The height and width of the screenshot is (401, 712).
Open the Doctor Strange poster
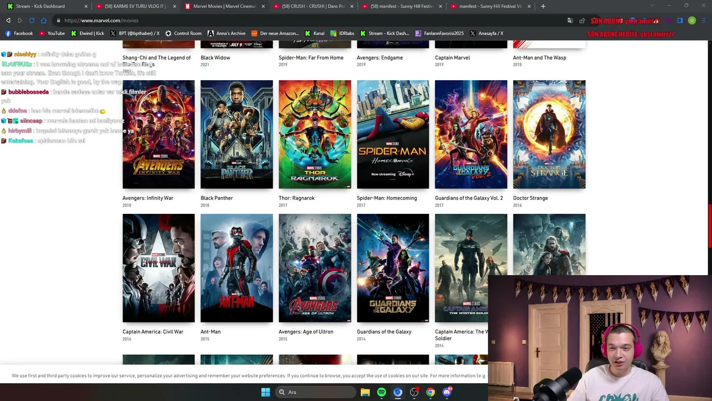pos(549,134)
